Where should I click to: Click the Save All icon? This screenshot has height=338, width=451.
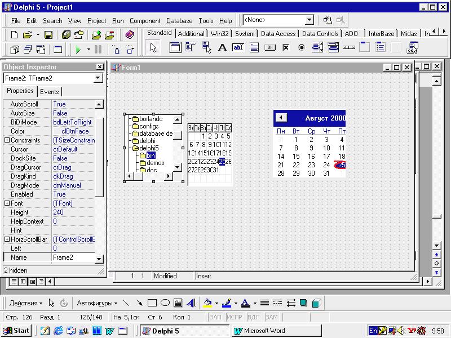(x=66, y=35)
